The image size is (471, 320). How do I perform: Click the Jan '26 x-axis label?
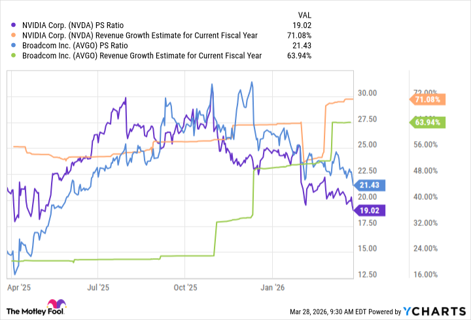273,286
